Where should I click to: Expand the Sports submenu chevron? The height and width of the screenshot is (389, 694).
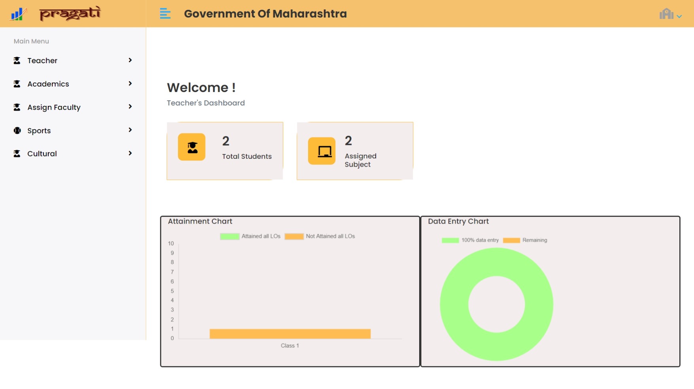click(x=130, y=130)
